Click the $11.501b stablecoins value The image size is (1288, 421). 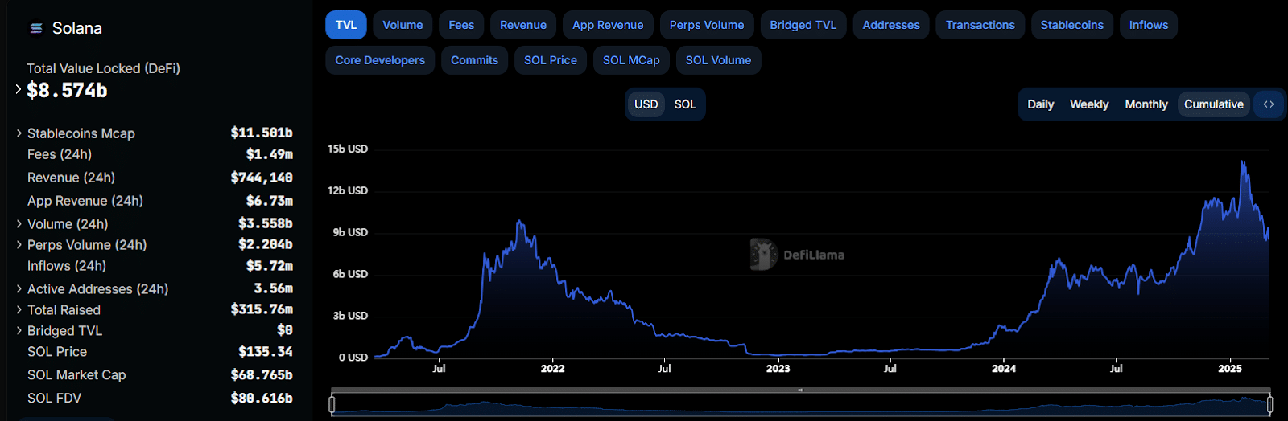pos(262,133)
